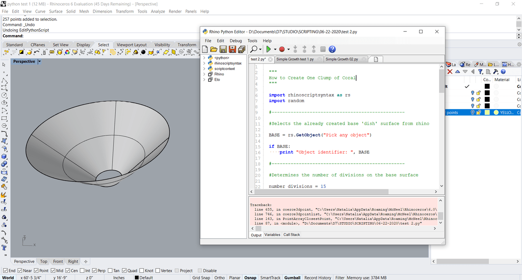Click the blue help icon in editor toolbar
This screenshot has height=280, width=522.
point(332,49)
